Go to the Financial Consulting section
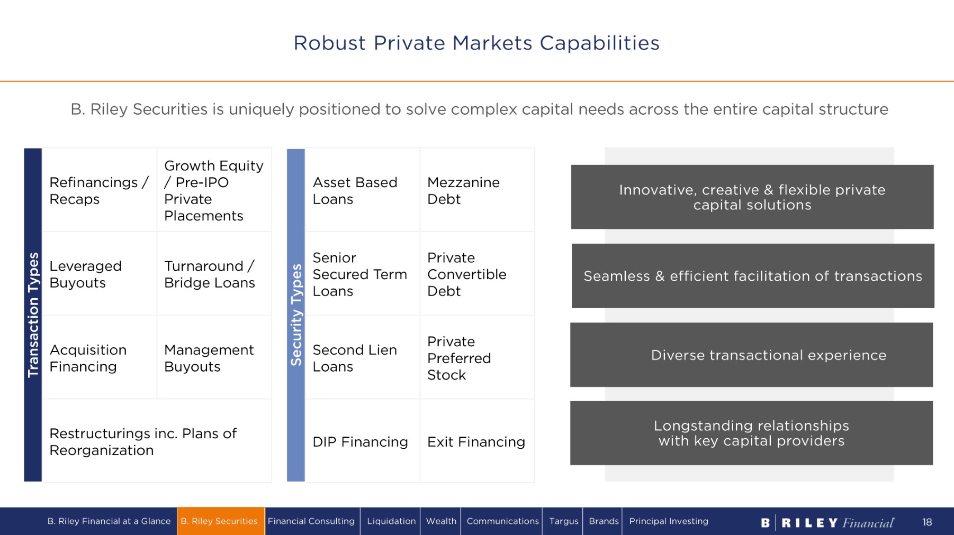This screenshot has width=954, height=535. (311, 521)
